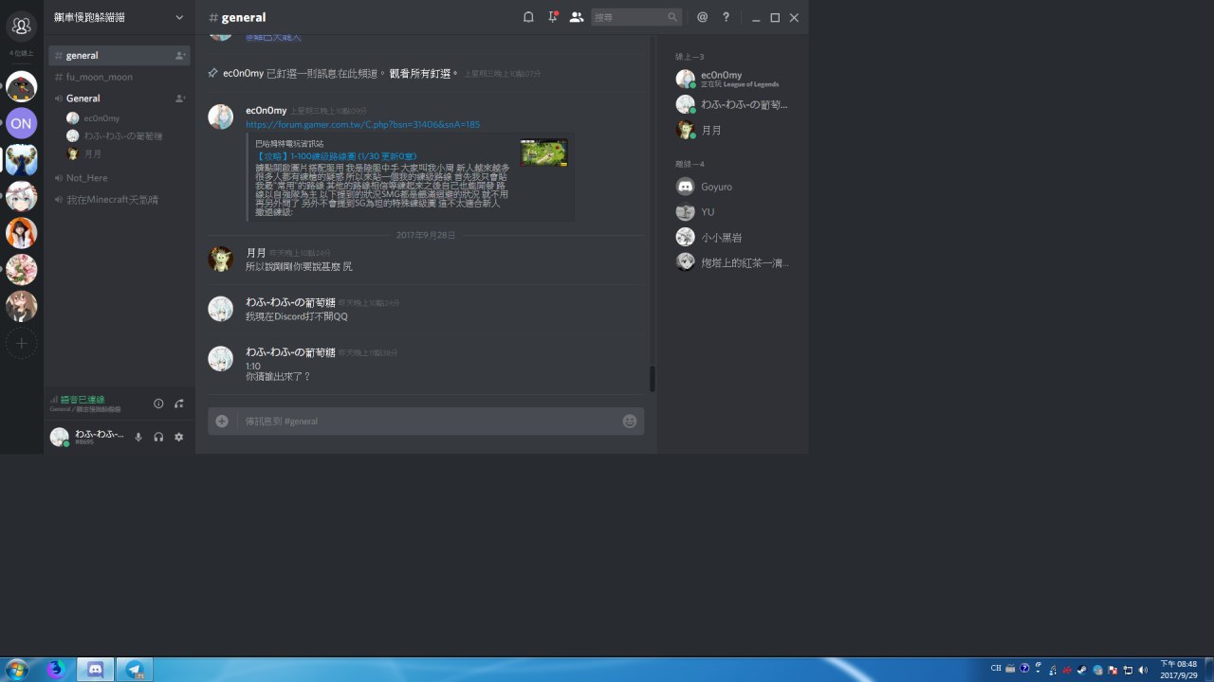The width and height of the screenshot is (1214, 682).
Task: Click ec0n0my's avatar on the link message
Action: [x=221, y=117]
